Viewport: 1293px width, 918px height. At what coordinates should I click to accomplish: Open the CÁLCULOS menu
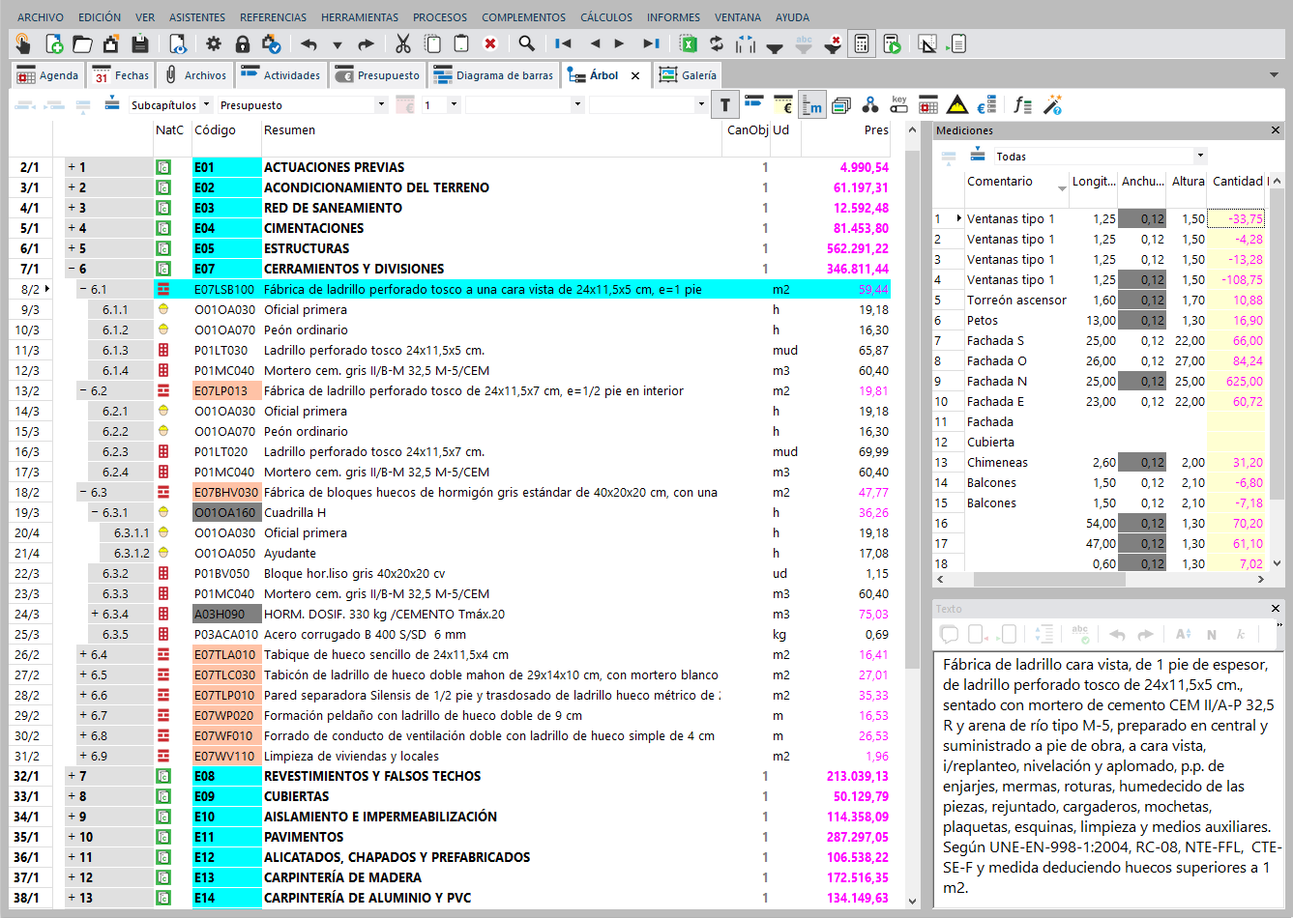pos(606,17)
